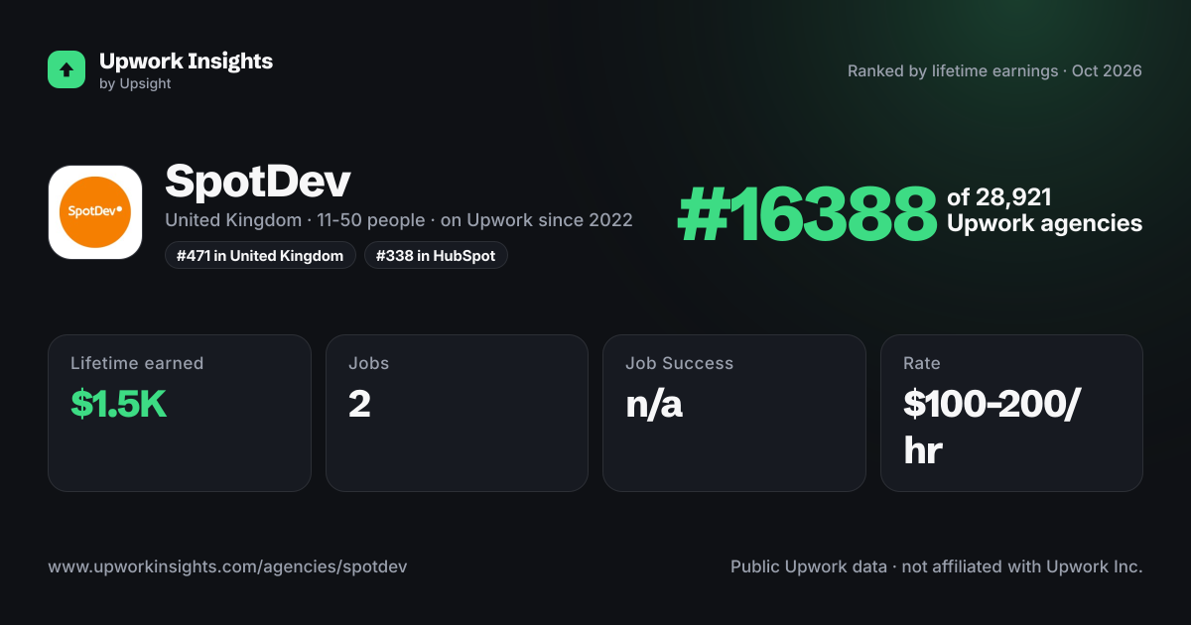The height and width of the screenshot is (625, 1191).
Task: Click the #16388 rank number
Action: point(807,215)
